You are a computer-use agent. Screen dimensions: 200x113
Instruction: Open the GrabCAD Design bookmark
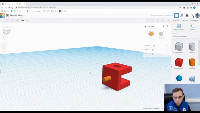[x=50, y=11]
